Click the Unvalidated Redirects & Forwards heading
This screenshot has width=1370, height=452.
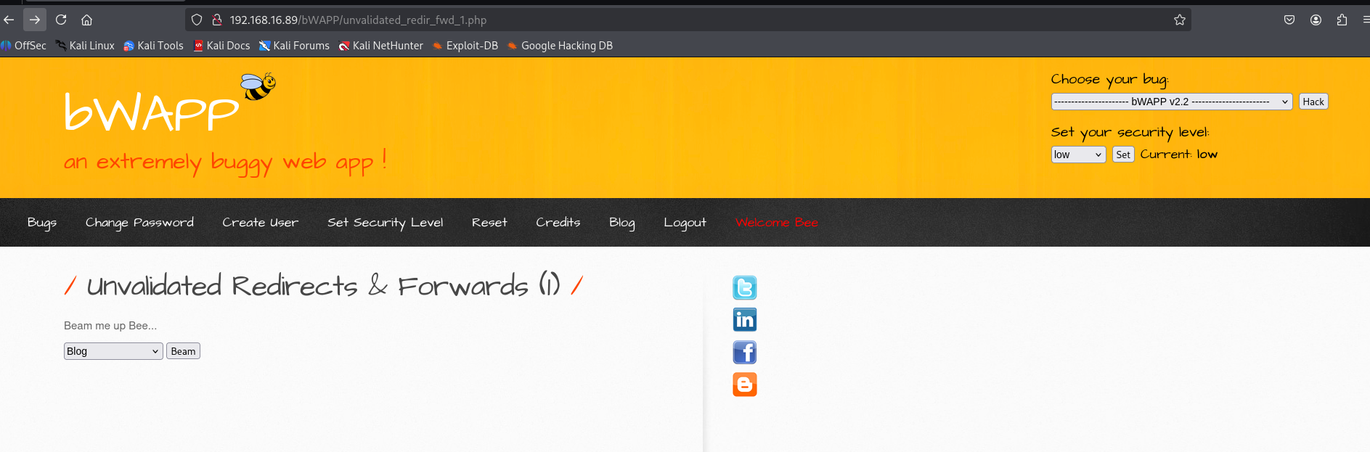323,286
